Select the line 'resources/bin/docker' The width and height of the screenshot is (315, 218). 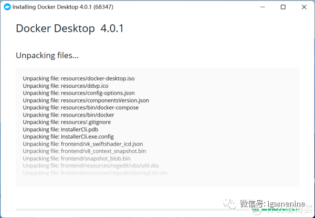point(68,115)
